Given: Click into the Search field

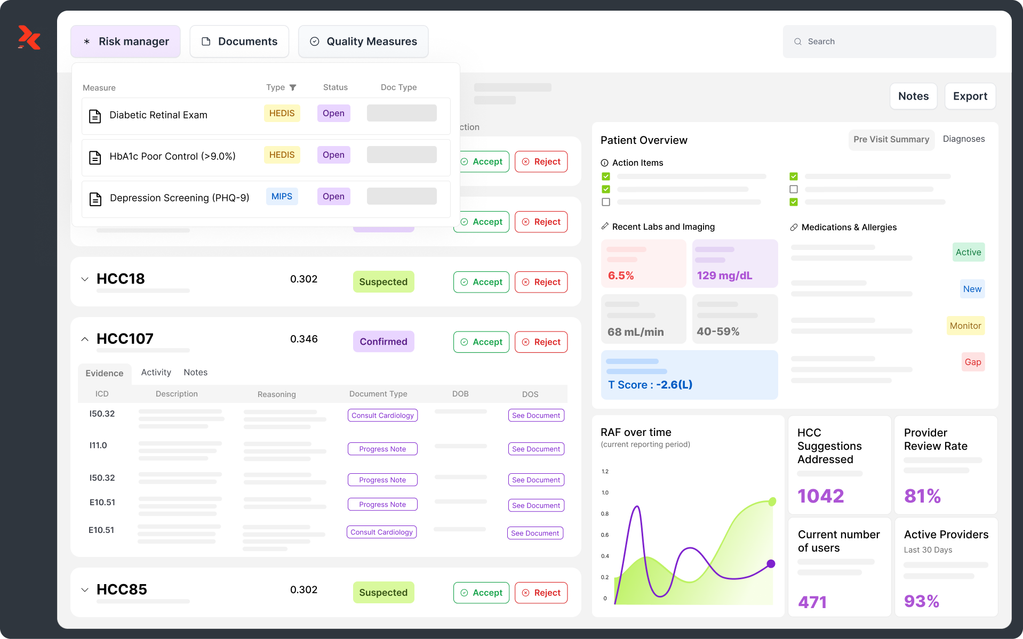Looking at the screenshot, I should click(x=896, y=42).
